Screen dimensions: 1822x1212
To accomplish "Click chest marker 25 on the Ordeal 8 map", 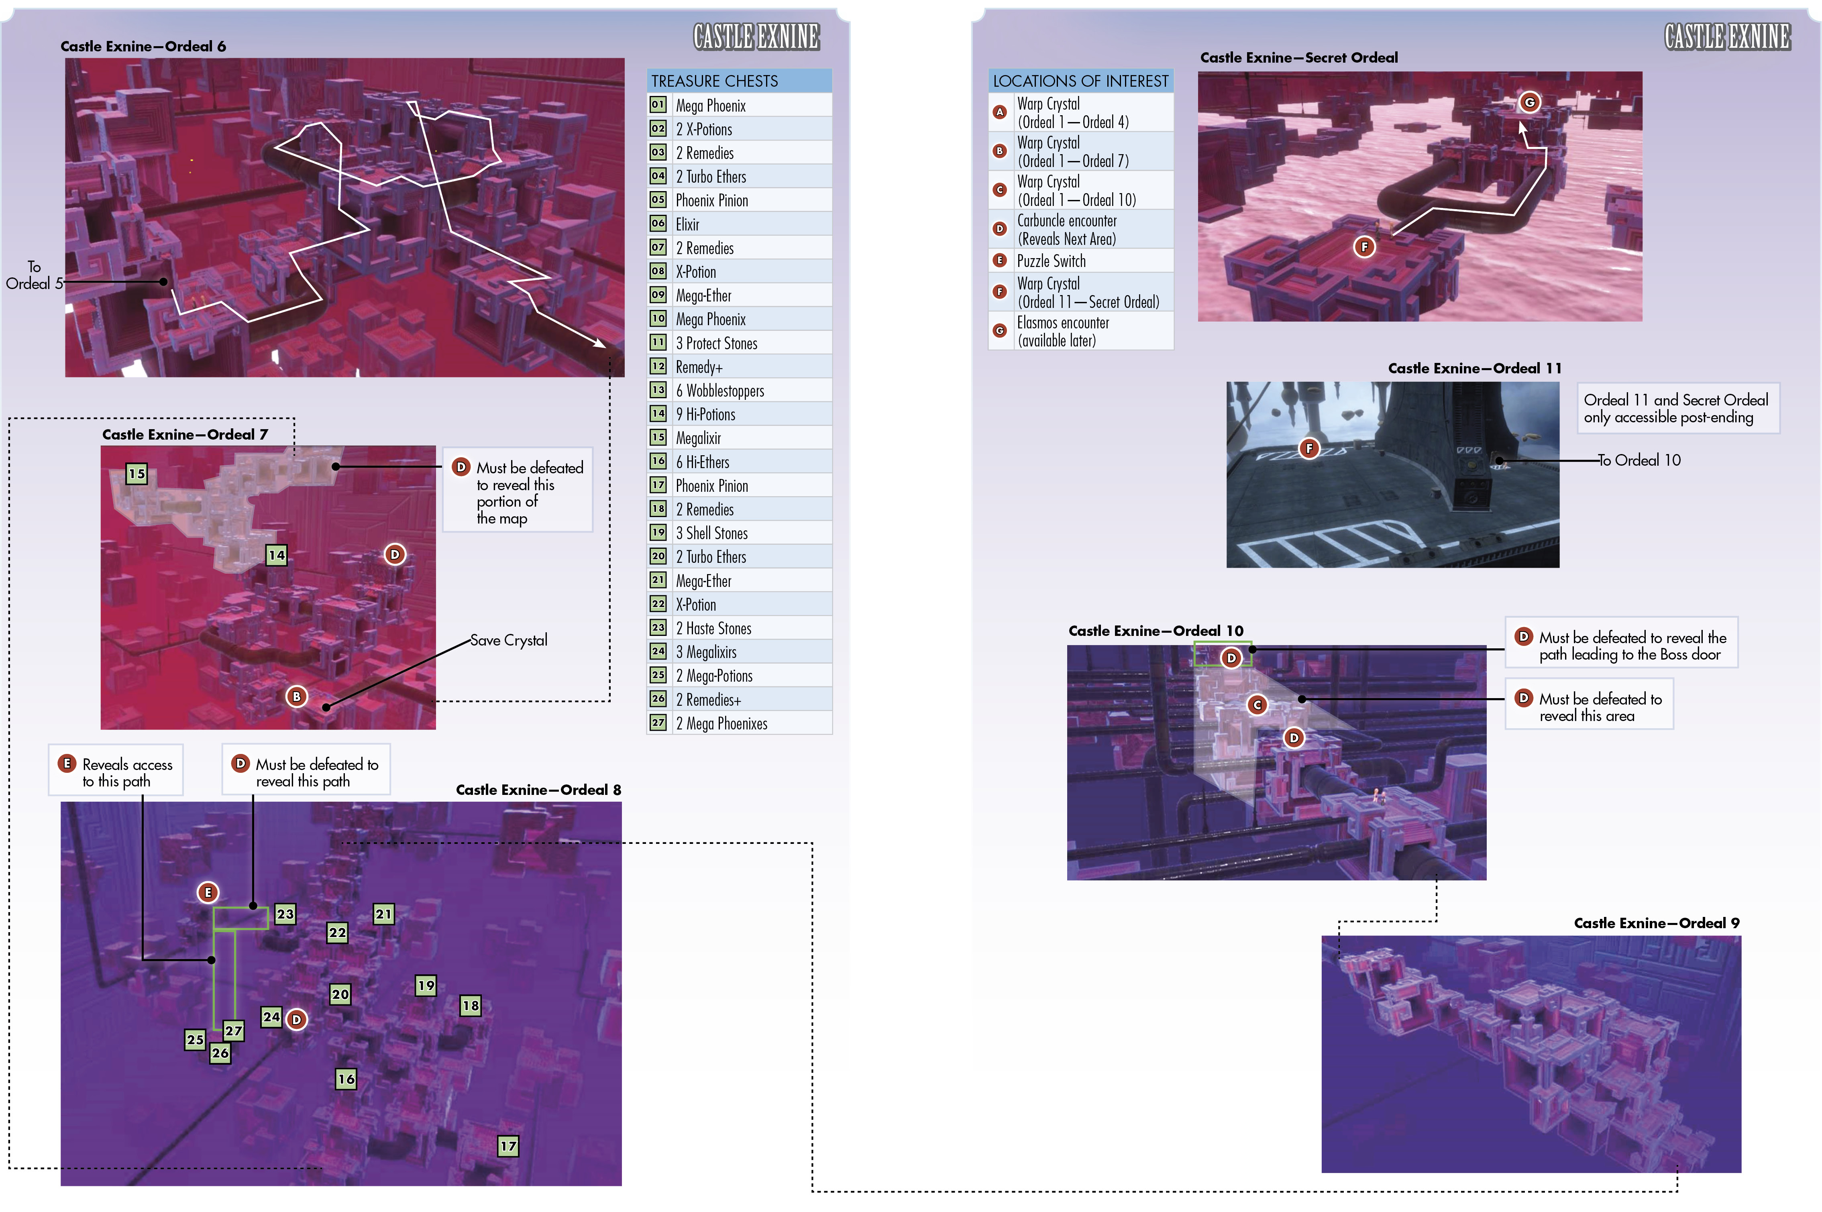I will point(195,1040).
